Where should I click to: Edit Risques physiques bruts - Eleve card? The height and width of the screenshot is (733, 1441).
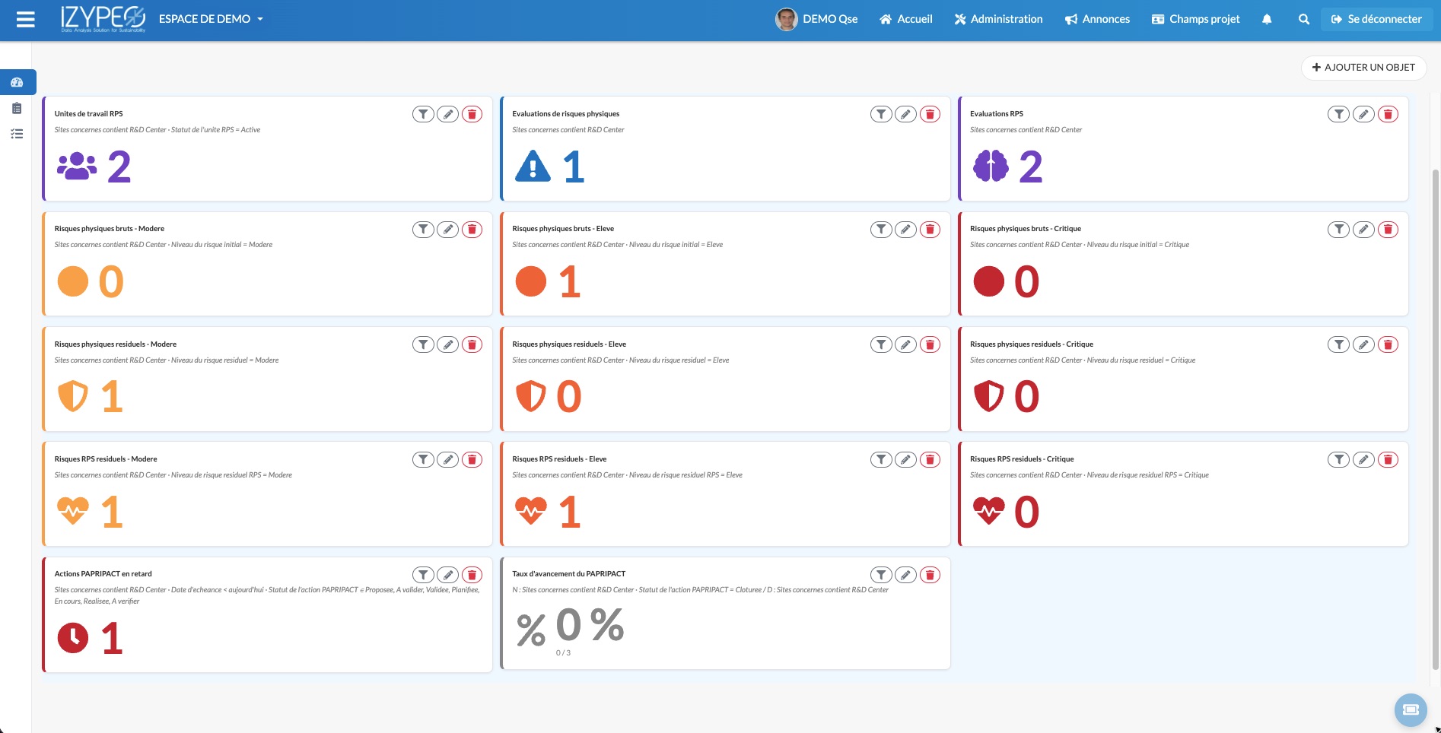[x=905, y=229]
